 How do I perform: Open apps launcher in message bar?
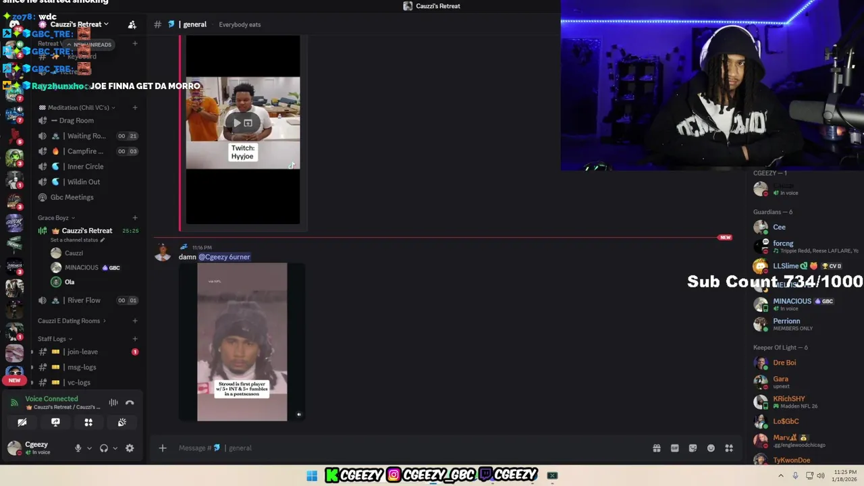(729, 448)
